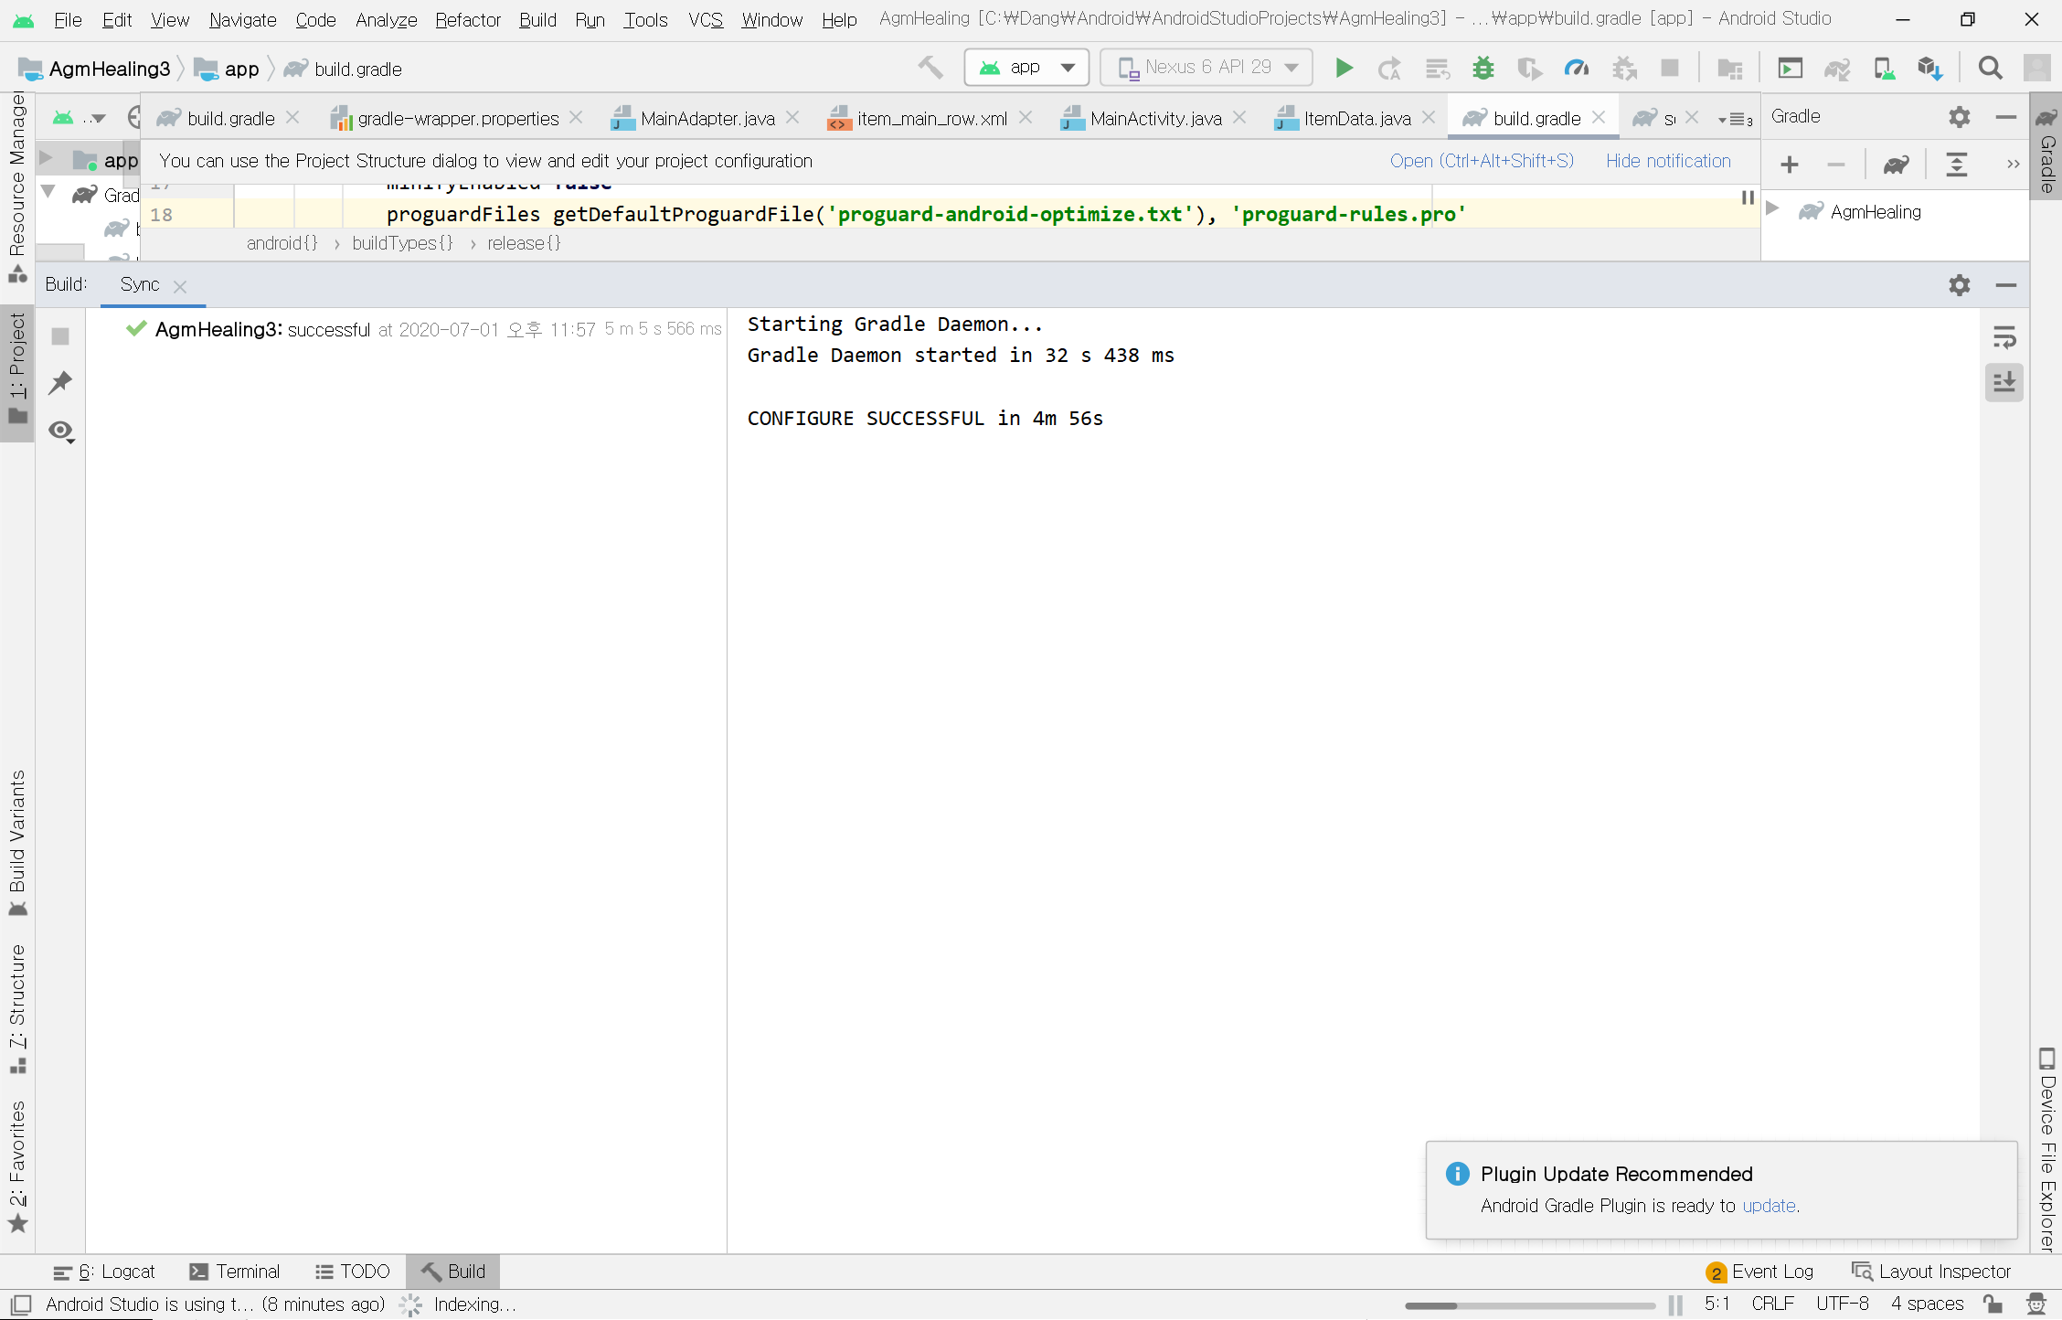Toggle the Build Variants side panel
Viewport: 2062px width, 1320px height.
click(x=17, y=843)
